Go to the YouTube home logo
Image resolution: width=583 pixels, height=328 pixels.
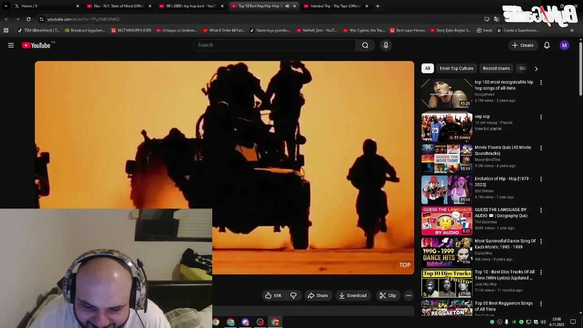[36, 45]
